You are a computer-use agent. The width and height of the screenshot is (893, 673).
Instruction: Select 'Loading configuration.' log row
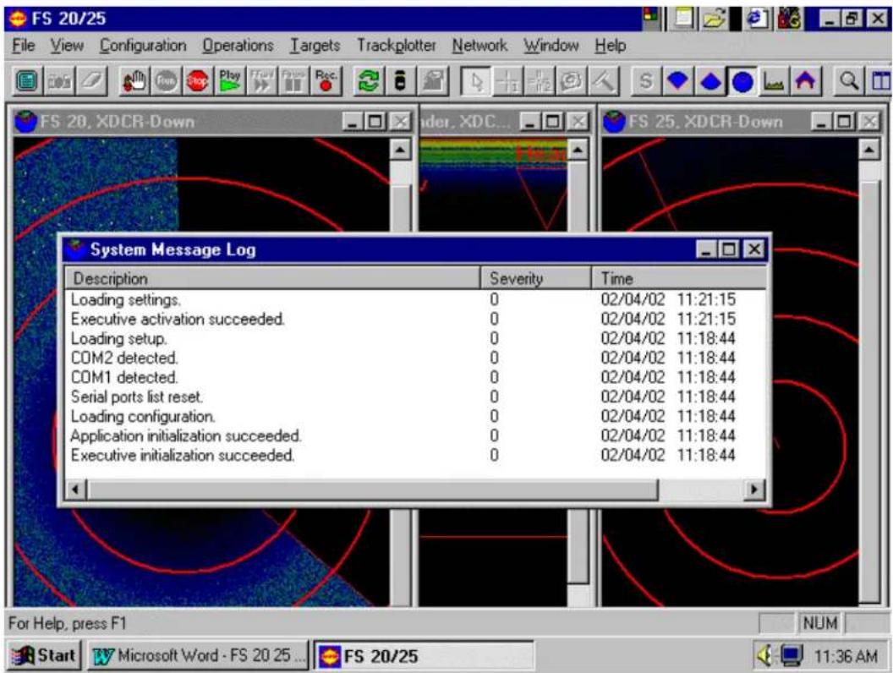(415, 416)
